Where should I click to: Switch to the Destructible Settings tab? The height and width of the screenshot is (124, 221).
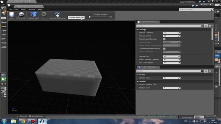(148, 22)
